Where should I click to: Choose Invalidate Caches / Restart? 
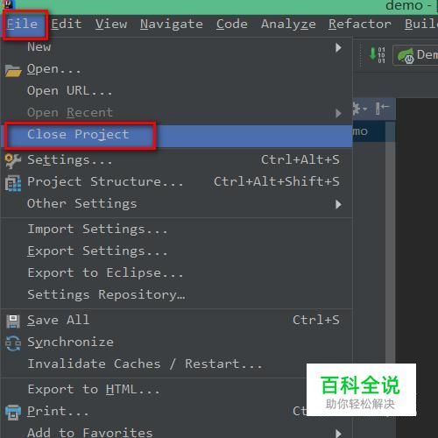click(145, 364)
